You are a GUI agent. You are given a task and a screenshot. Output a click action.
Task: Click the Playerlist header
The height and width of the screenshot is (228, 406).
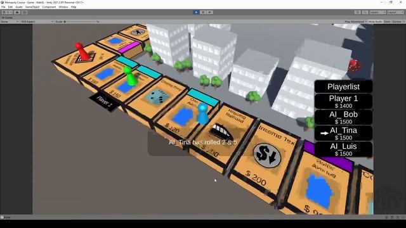[343, 87]
